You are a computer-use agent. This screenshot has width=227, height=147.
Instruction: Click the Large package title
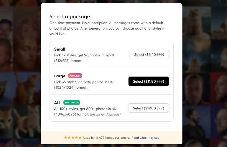[x=60, y=76]
